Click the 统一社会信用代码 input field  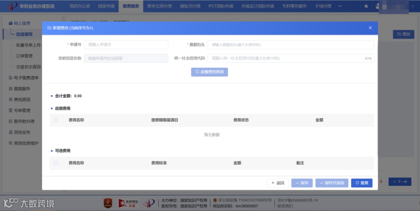pos(290,58)
